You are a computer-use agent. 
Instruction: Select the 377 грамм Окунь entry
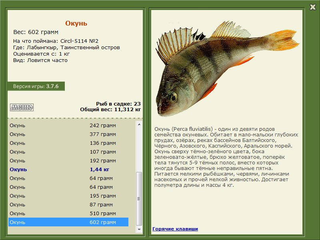(68, 134)
